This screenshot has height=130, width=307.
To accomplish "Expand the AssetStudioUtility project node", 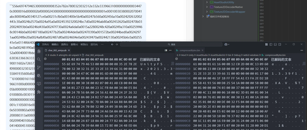I will tap(207, 2).
